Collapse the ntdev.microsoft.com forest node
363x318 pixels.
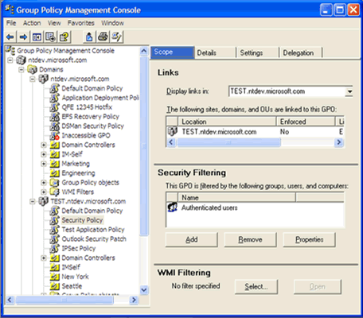click(10, 60)
